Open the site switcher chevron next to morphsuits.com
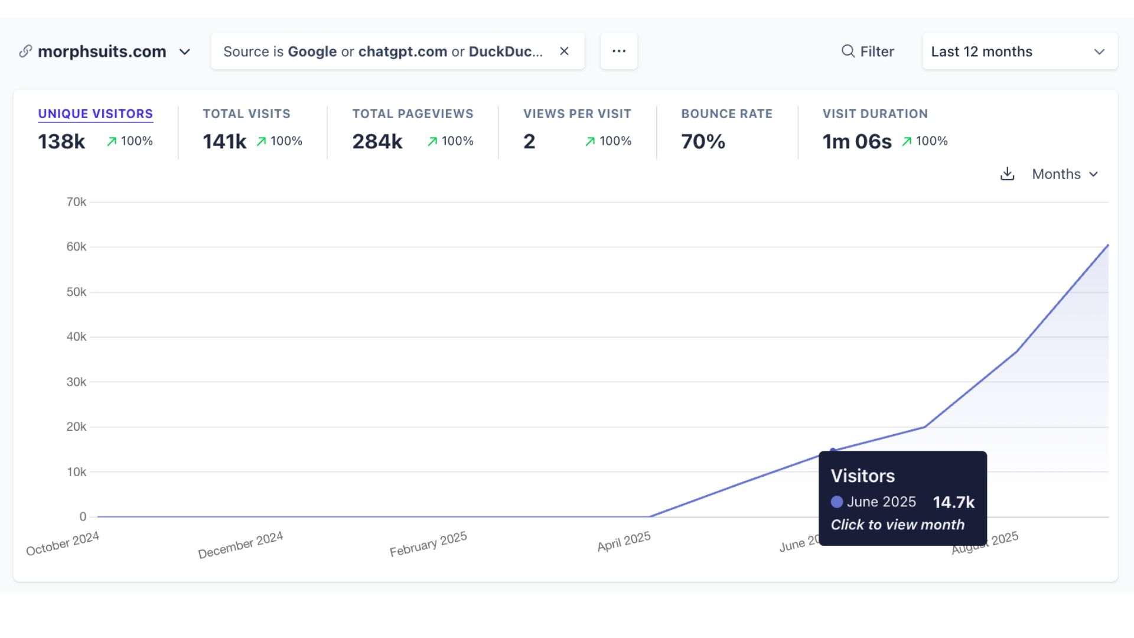This screenshot has width=1134, height=638. 184,52
